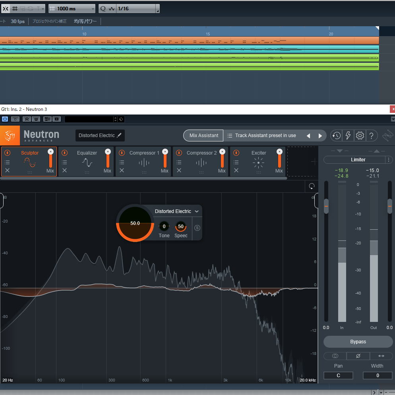This screenshot has height=395, width=395.
Task: Click the lightning bolt Zero Latency icon
Action: (348, 136)
